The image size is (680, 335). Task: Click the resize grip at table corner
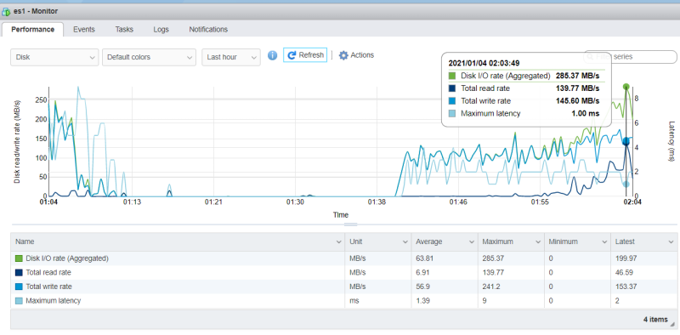(x=672, y=324)
